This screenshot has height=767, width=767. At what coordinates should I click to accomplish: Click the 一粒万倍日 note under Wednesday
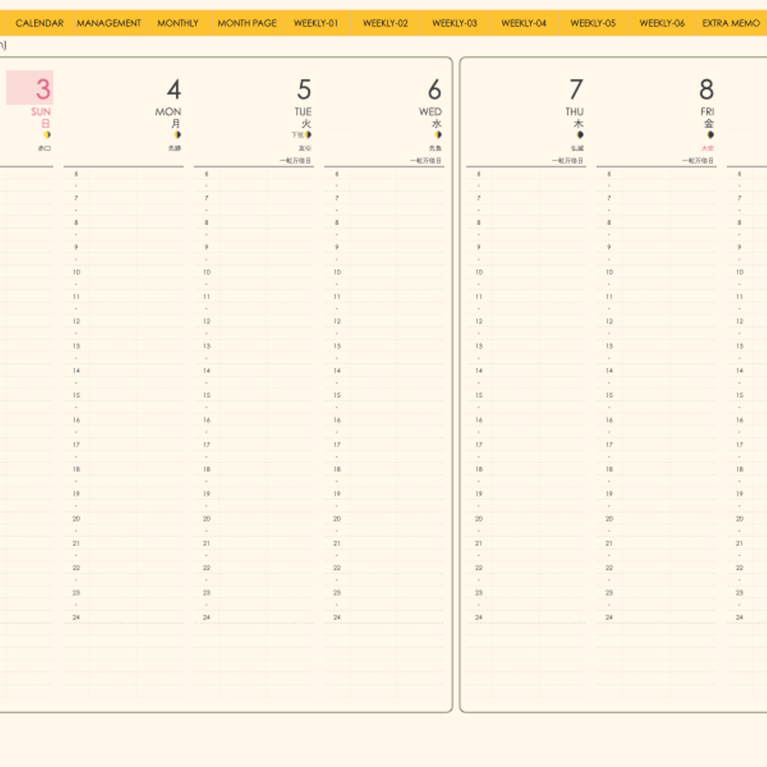(425, 160)
